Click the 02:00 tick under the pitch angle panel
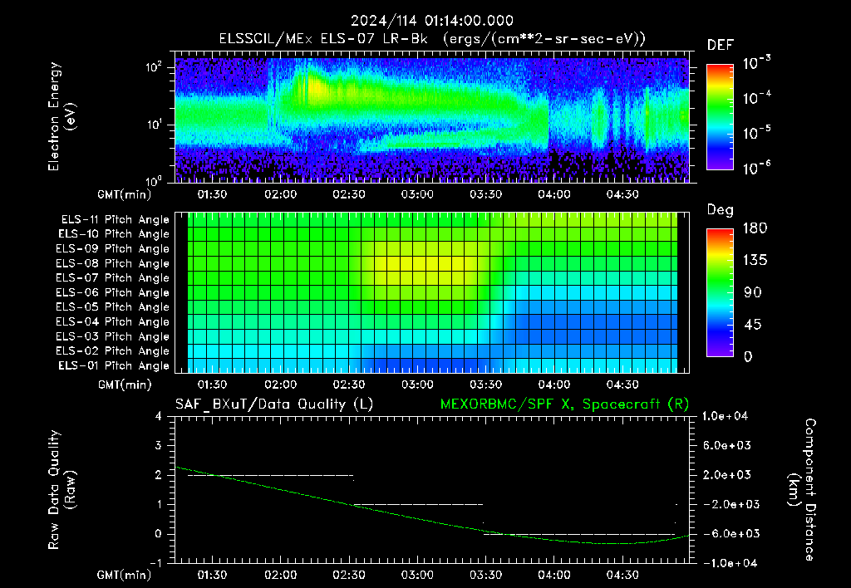 280,385
